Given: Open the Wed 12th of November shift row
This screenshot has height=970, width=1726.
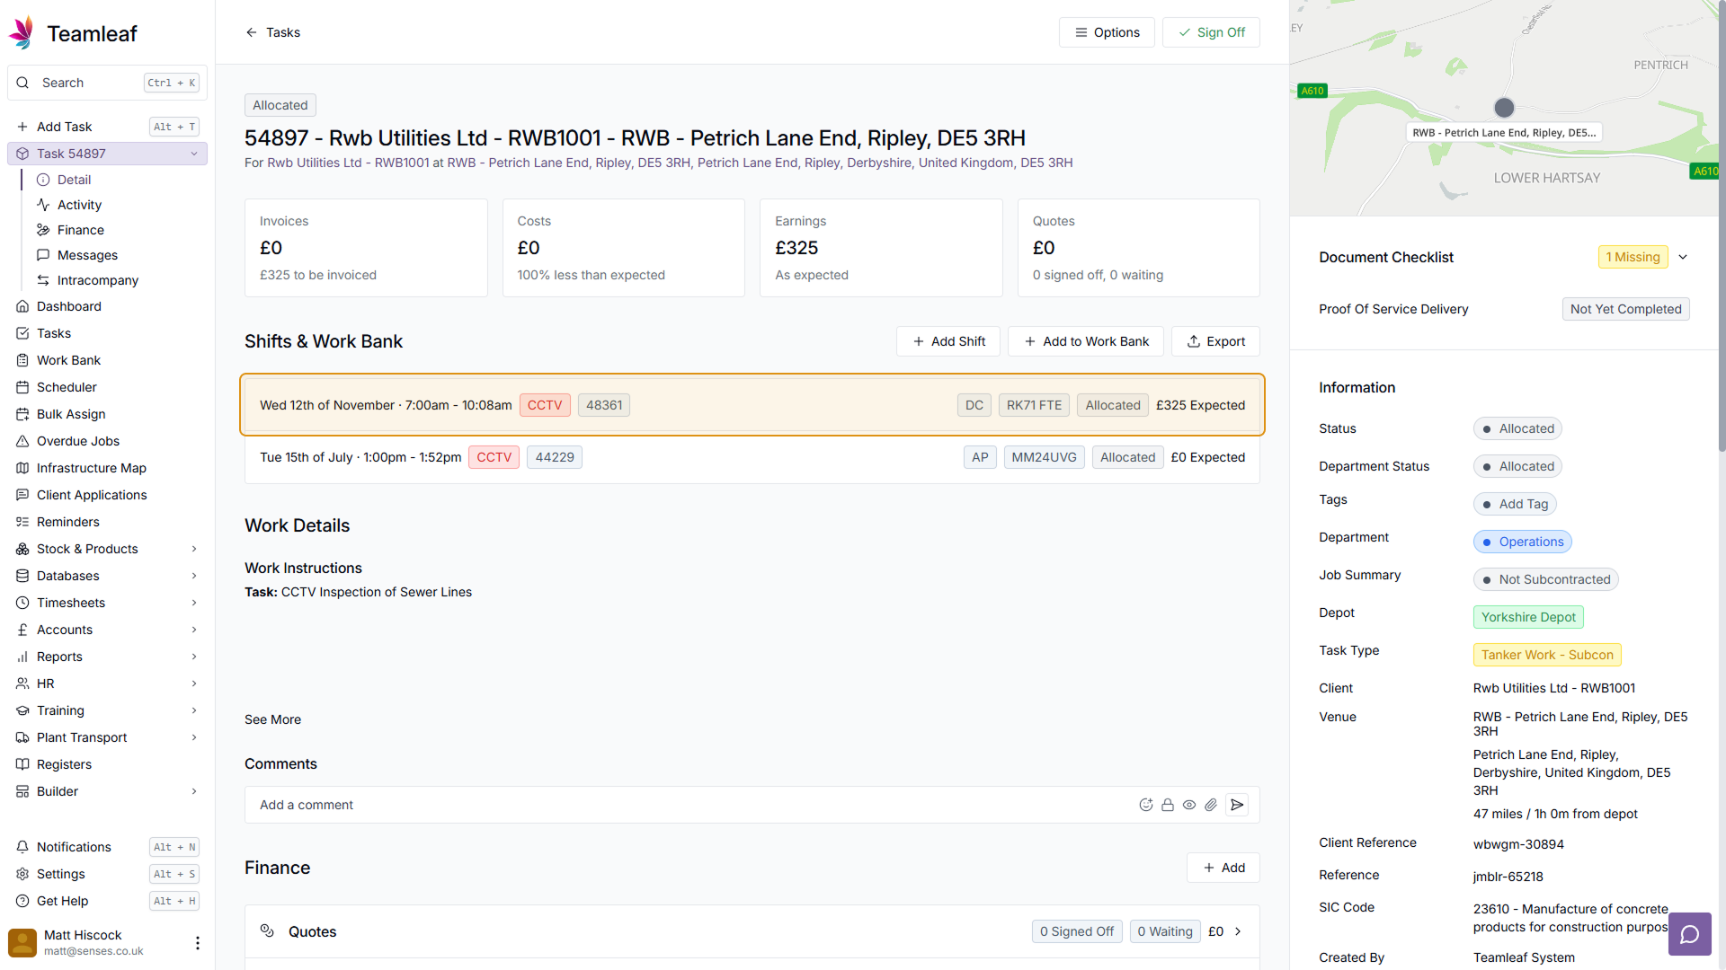Looking at the screenshot, I should tap(752, 405).
